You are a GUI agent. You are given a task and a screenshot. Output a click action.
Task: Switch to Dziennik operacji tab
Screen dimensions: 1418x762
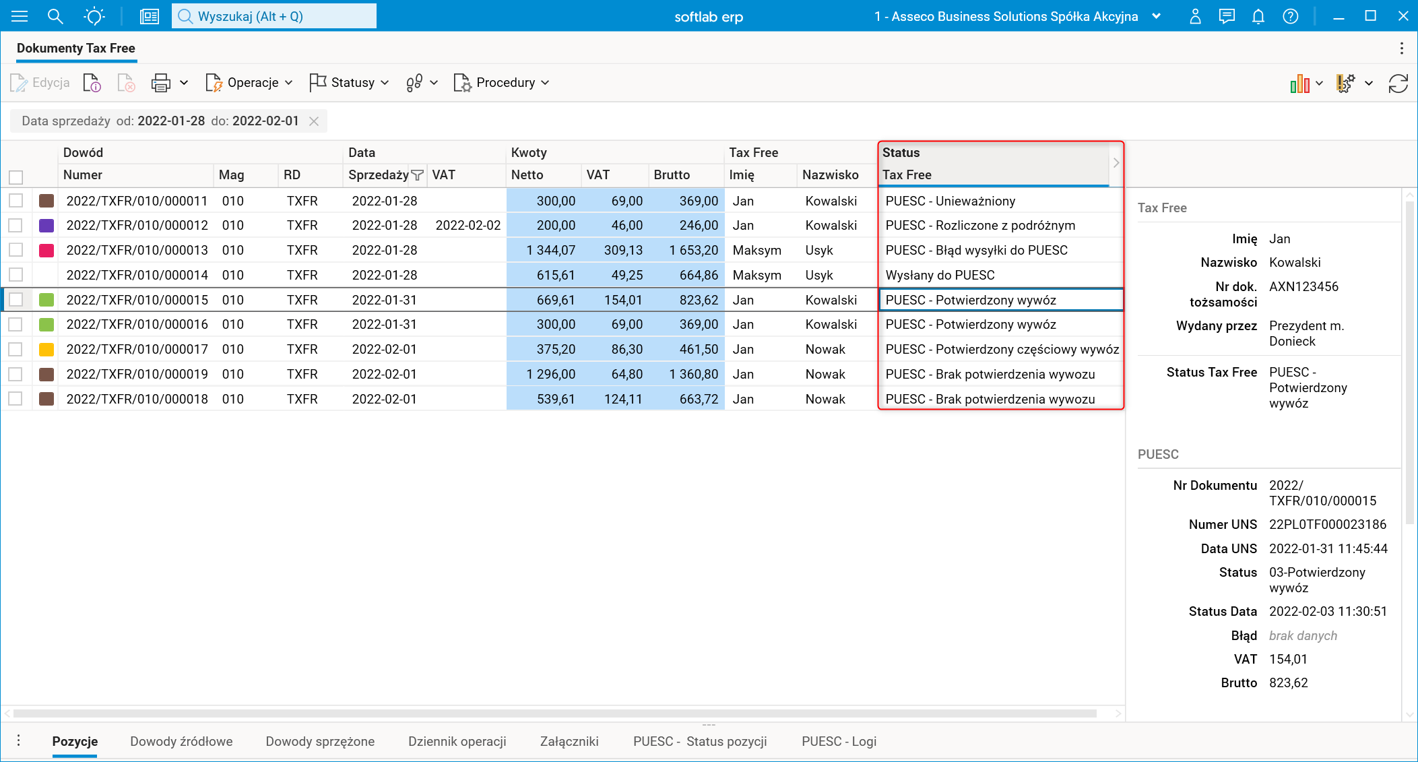[x=457, y=741]
